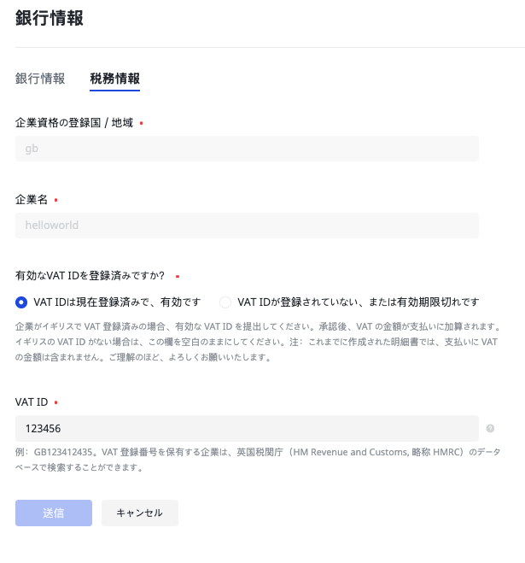This screenshot has height=563, width=525.
Task: Choose "VAT IDが登録されていない" radio option
Action: [x=225, y=302]
